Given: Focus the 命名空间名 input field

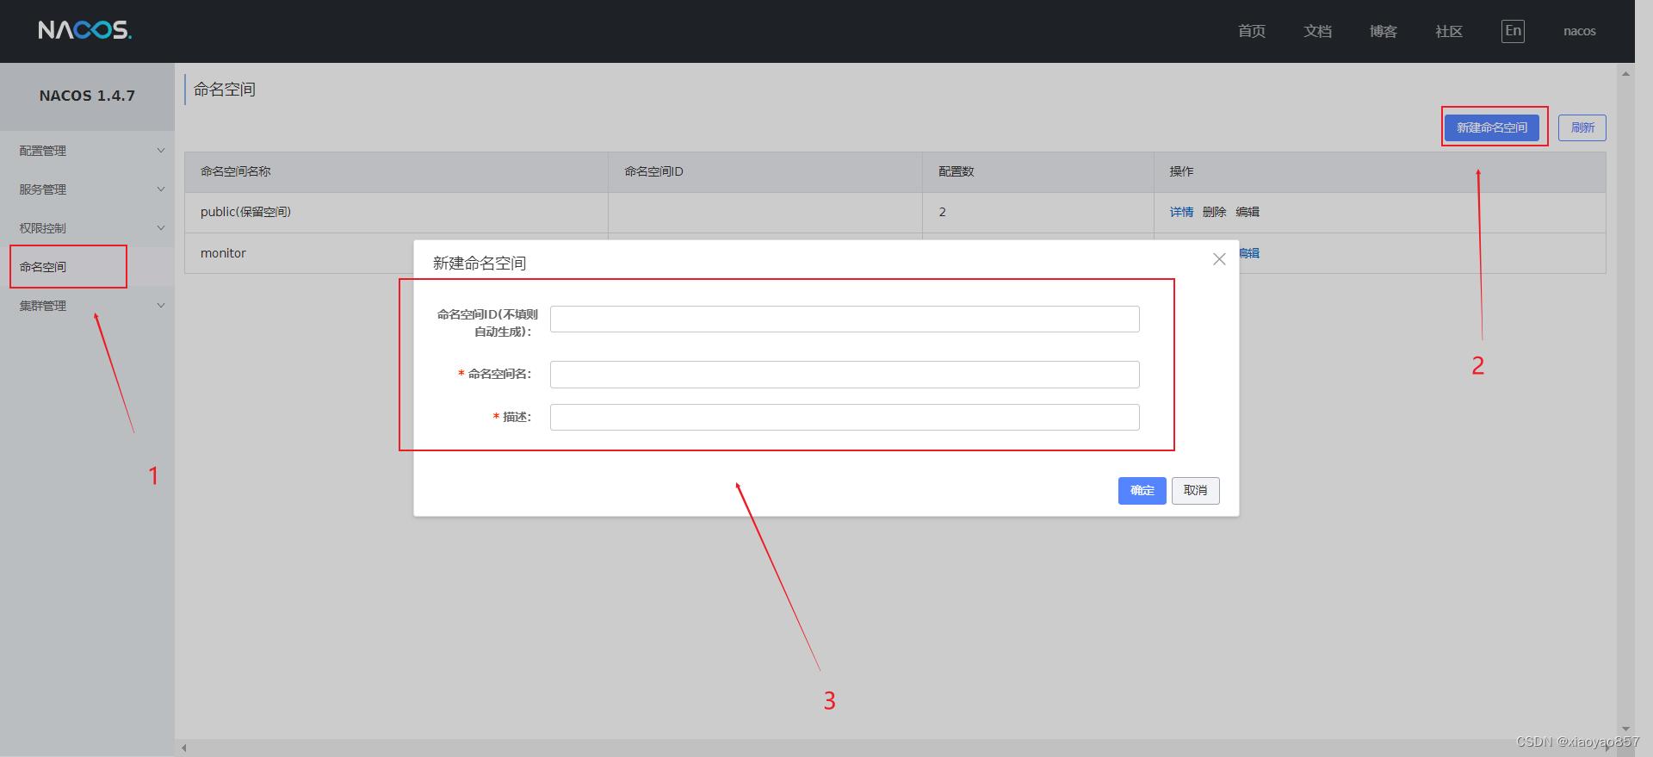Looking at the screenshot, I should (x=845, y=375).
